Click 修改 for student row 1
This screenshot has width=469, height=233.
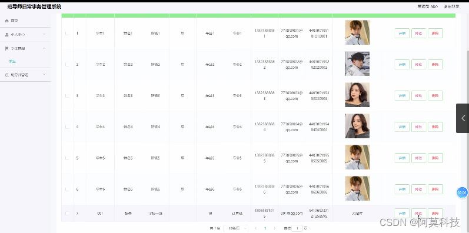coord(419,33)
